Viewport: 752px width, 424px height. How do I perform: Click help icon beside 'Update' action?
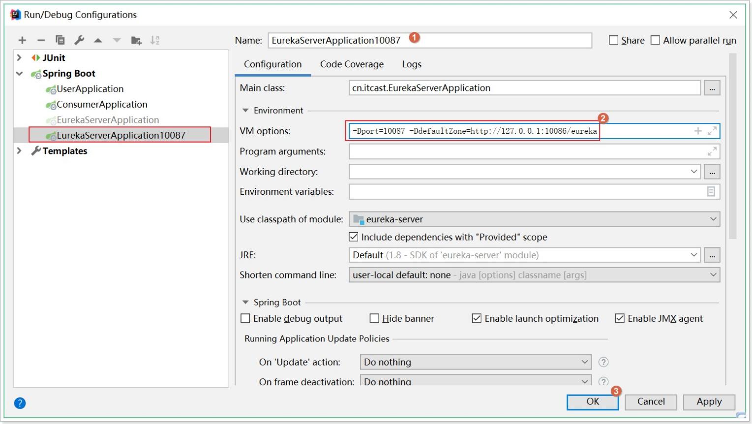click(603, 362)
